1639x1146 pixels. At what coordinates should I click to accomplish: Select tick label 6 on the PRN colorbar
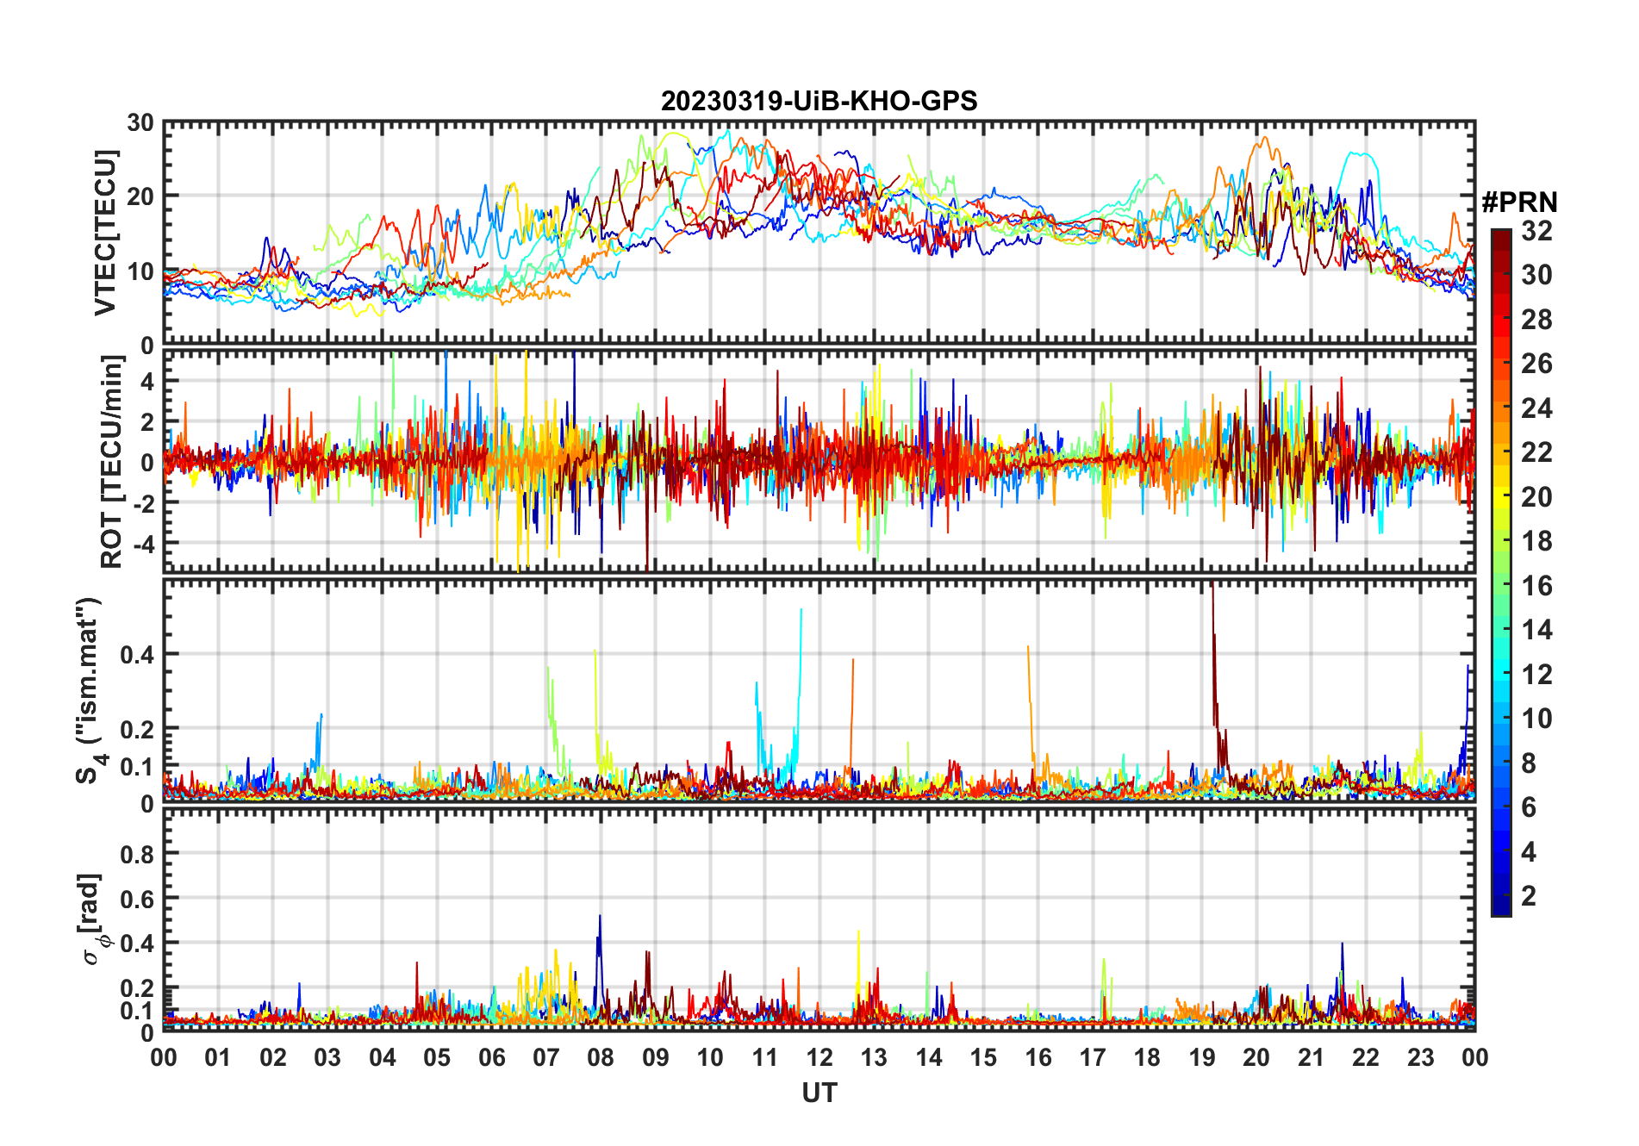click(1529, 807)
